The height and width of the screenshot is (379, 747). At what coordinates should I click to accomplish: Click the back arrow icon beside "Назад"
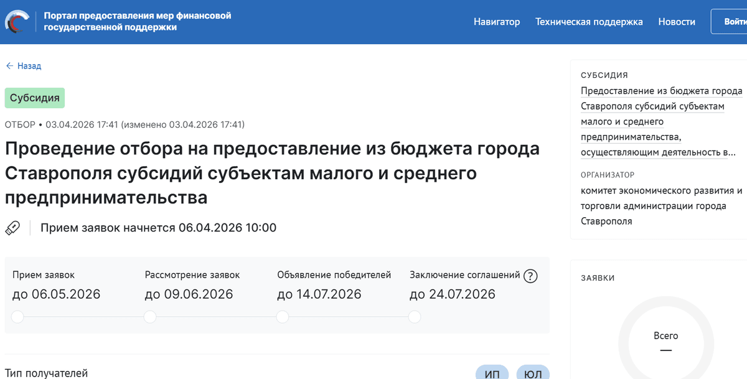[9, 66]
